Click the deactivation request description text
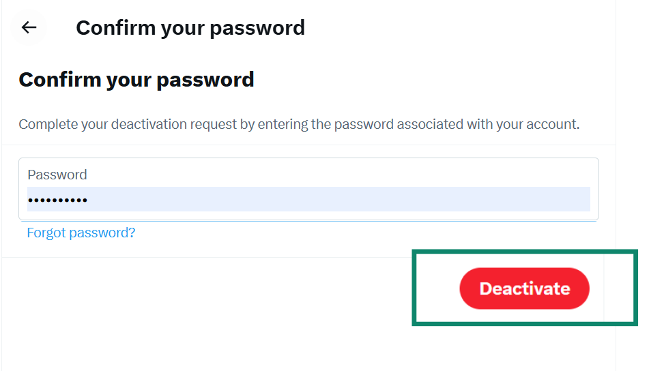This screenshot has height=371, width=664. coord(299,125)
